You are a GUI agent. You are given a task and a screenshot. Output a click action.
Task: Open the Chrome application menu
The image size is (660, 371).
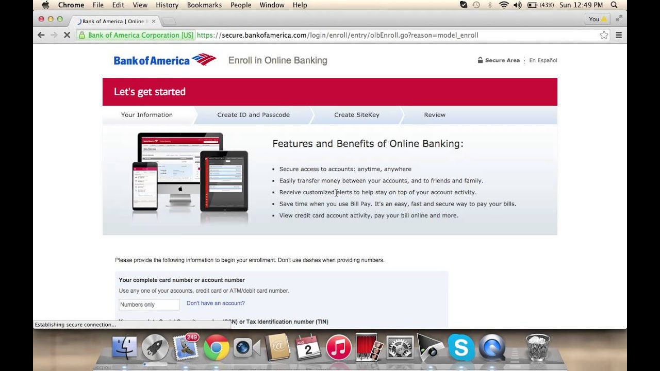pyautogui.click(x=71, y=5)
